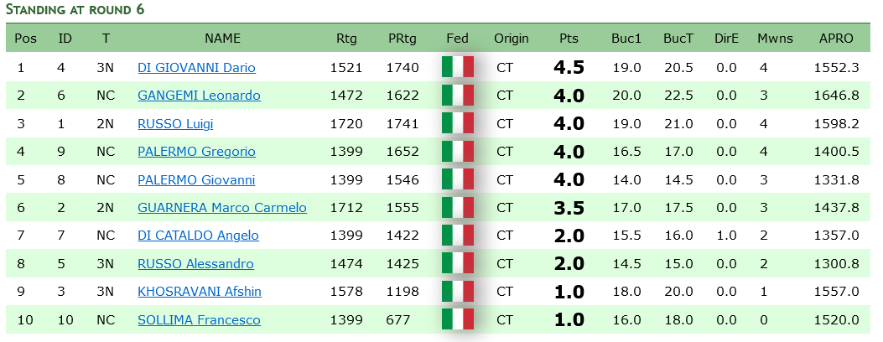Screen dimensions: 883x342
Task: Click the Italian flag beside DI GIOVANNI Dario
Action: (x=458, y=68)
